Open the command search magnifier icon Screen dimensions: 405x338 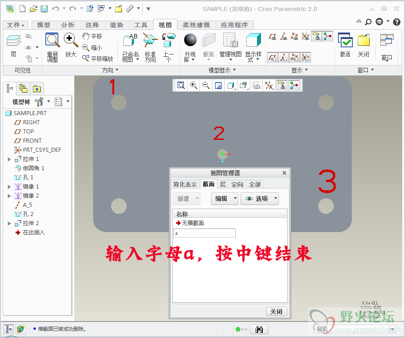[x=368, y=22]
